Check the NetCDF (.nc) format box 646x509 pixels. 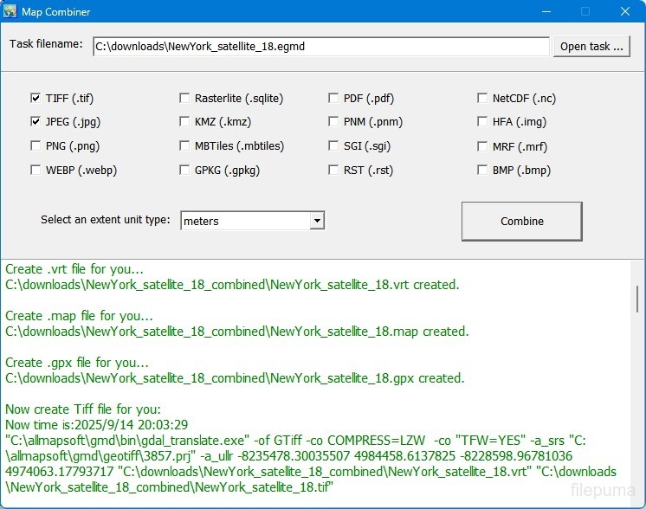(x=482, y=99)
